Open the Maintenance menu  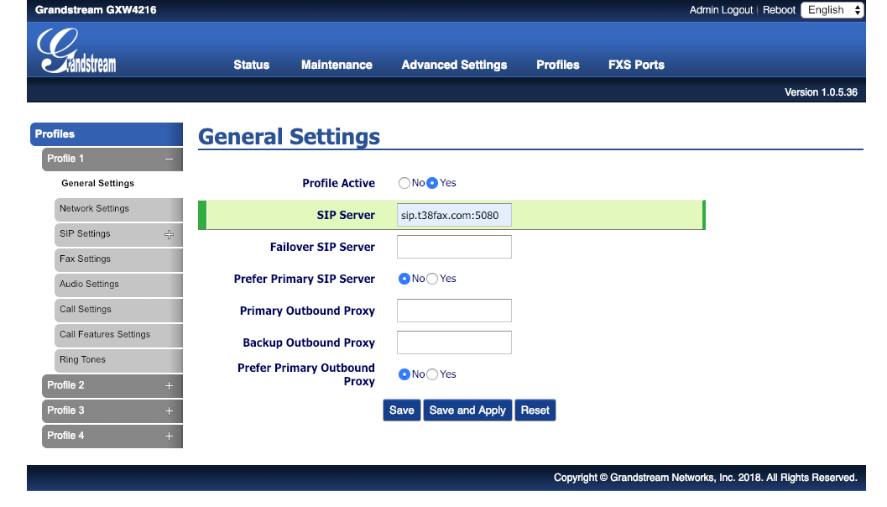pos(337,65)
